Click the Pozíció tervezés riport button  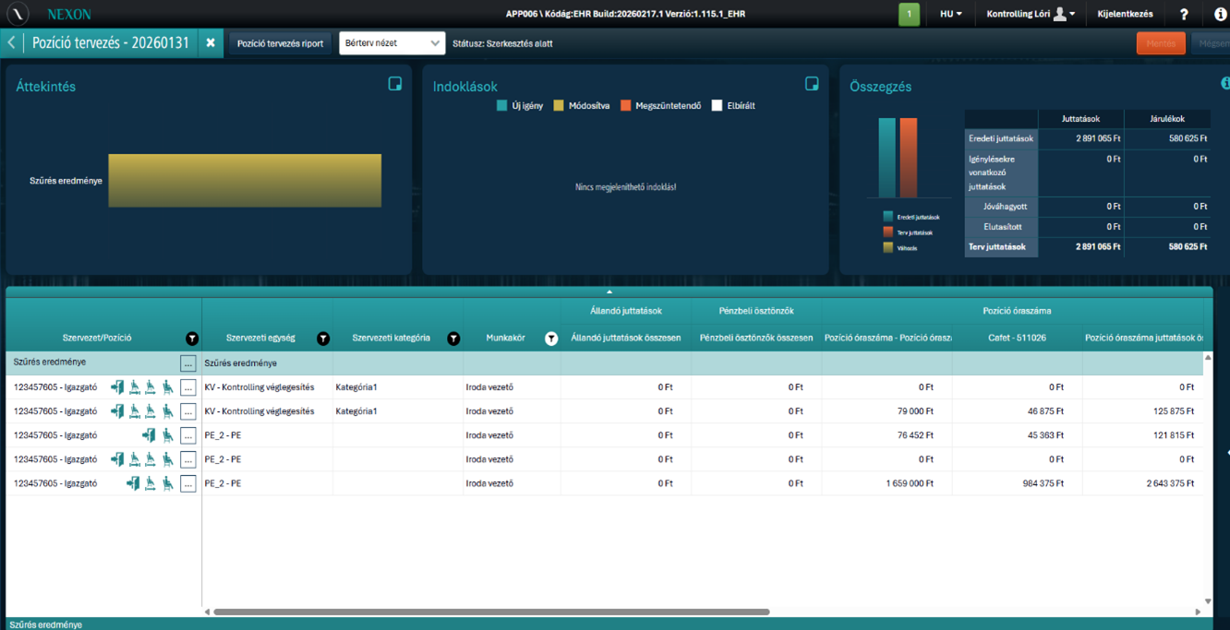(x=280, y=43)
